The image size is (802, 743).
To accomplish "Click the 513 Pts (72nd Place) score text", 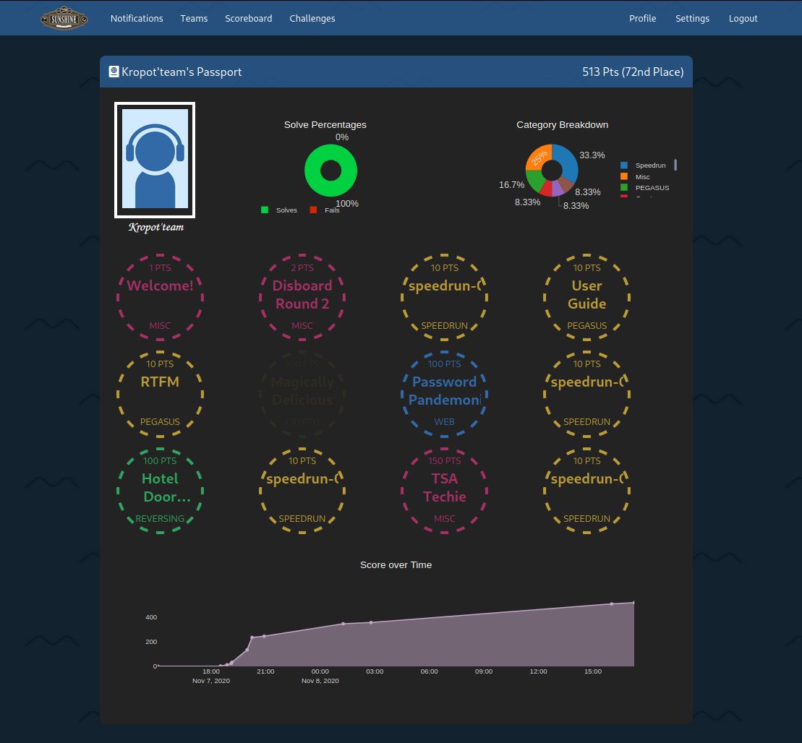I will (x=633, y=72).
